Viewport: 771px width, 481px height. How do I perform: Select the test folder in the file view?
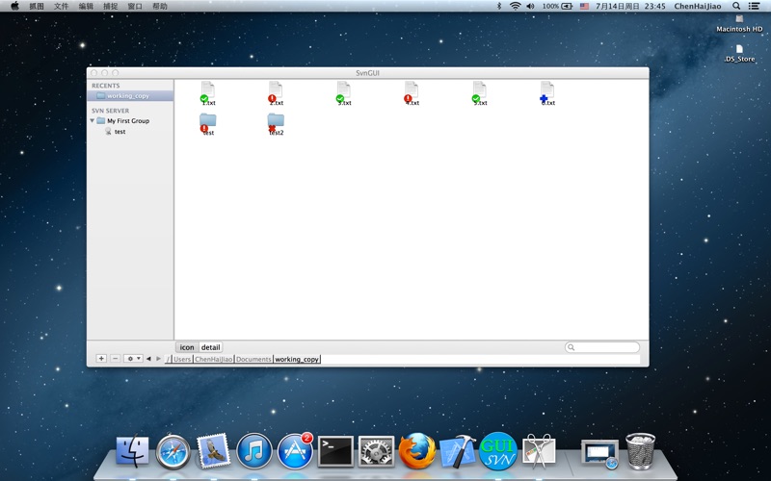(208, 123)
